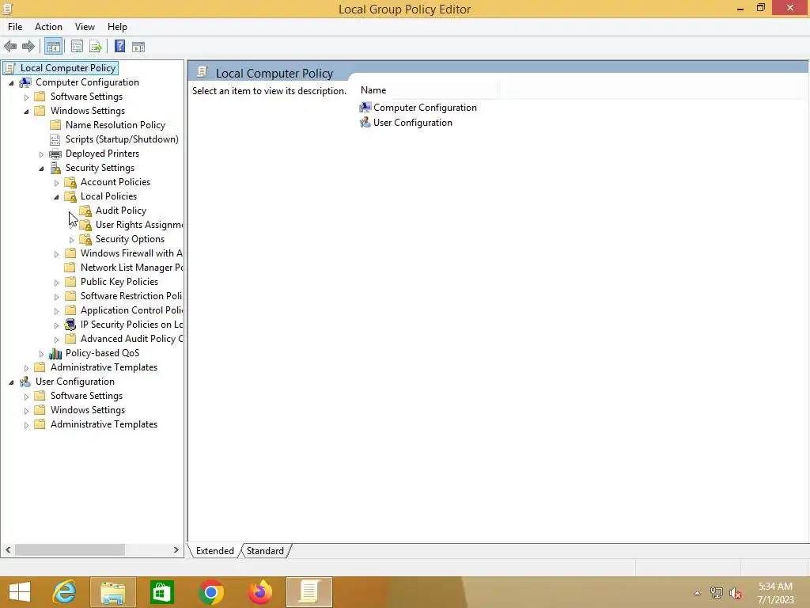
Task: Click the Security Settings icon in tree
Action: point(55,168)
